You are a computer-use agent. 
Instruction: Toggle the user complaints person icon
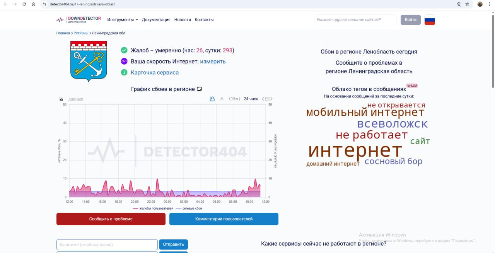click(x=222, y=99)
